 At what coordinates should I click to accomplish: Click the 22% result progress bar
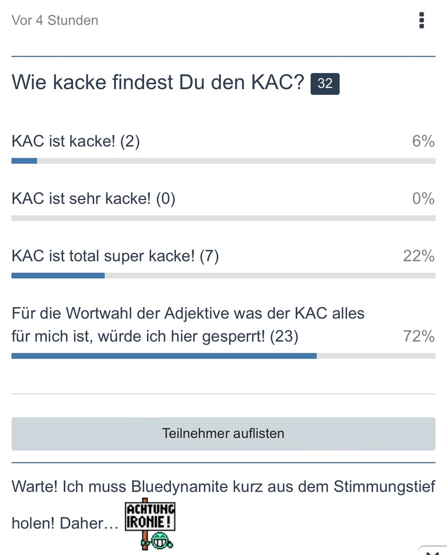tap(223, 276)
